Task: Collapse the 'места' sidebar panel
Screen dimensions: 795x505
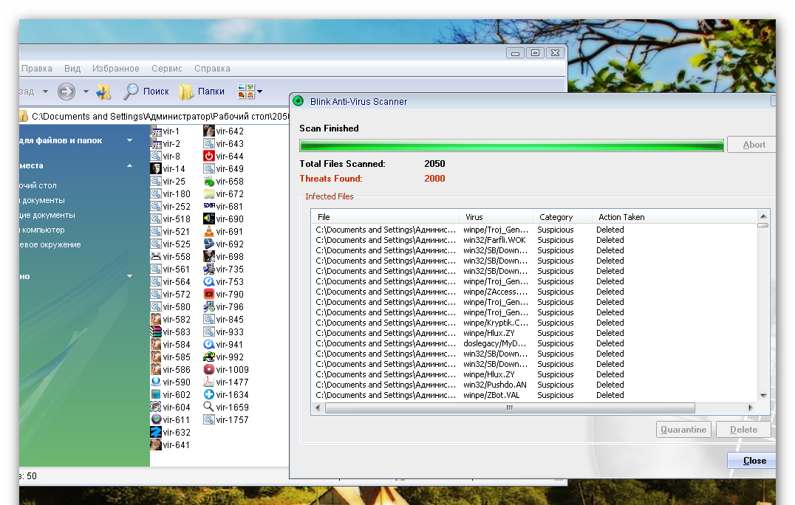Action: [130, 165]
